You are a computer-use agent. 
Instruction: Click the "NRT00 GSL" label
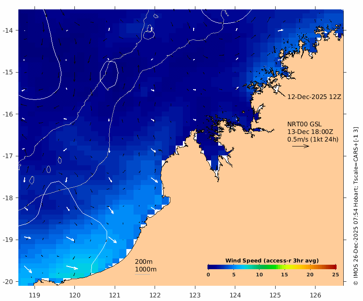pos(304,124)
